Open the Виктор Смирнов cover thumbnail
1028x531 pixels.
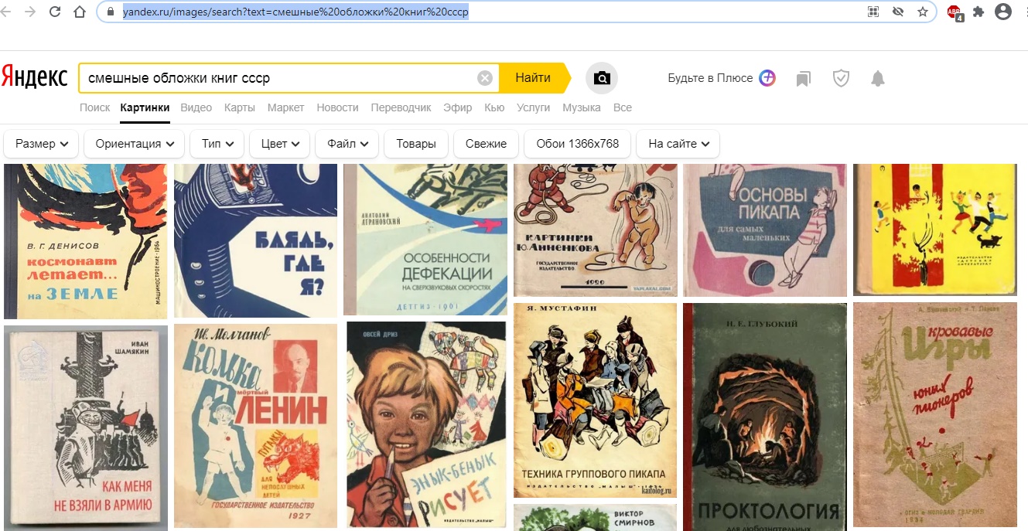595,518
